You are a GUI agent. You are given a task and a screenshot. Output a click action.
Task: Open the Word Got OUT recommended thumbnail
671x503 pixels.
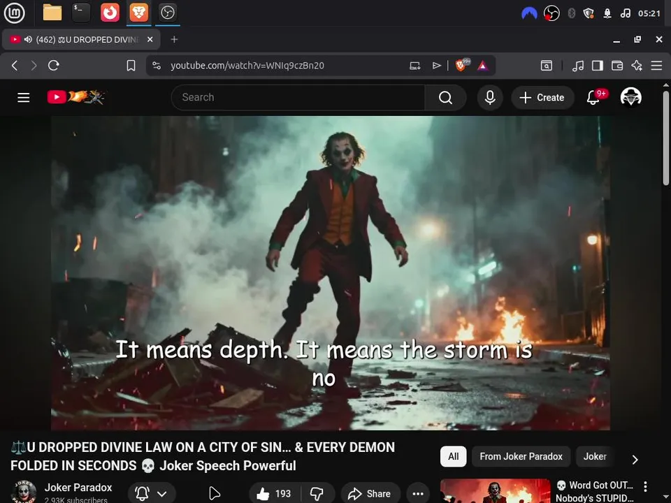click(495, 491)
